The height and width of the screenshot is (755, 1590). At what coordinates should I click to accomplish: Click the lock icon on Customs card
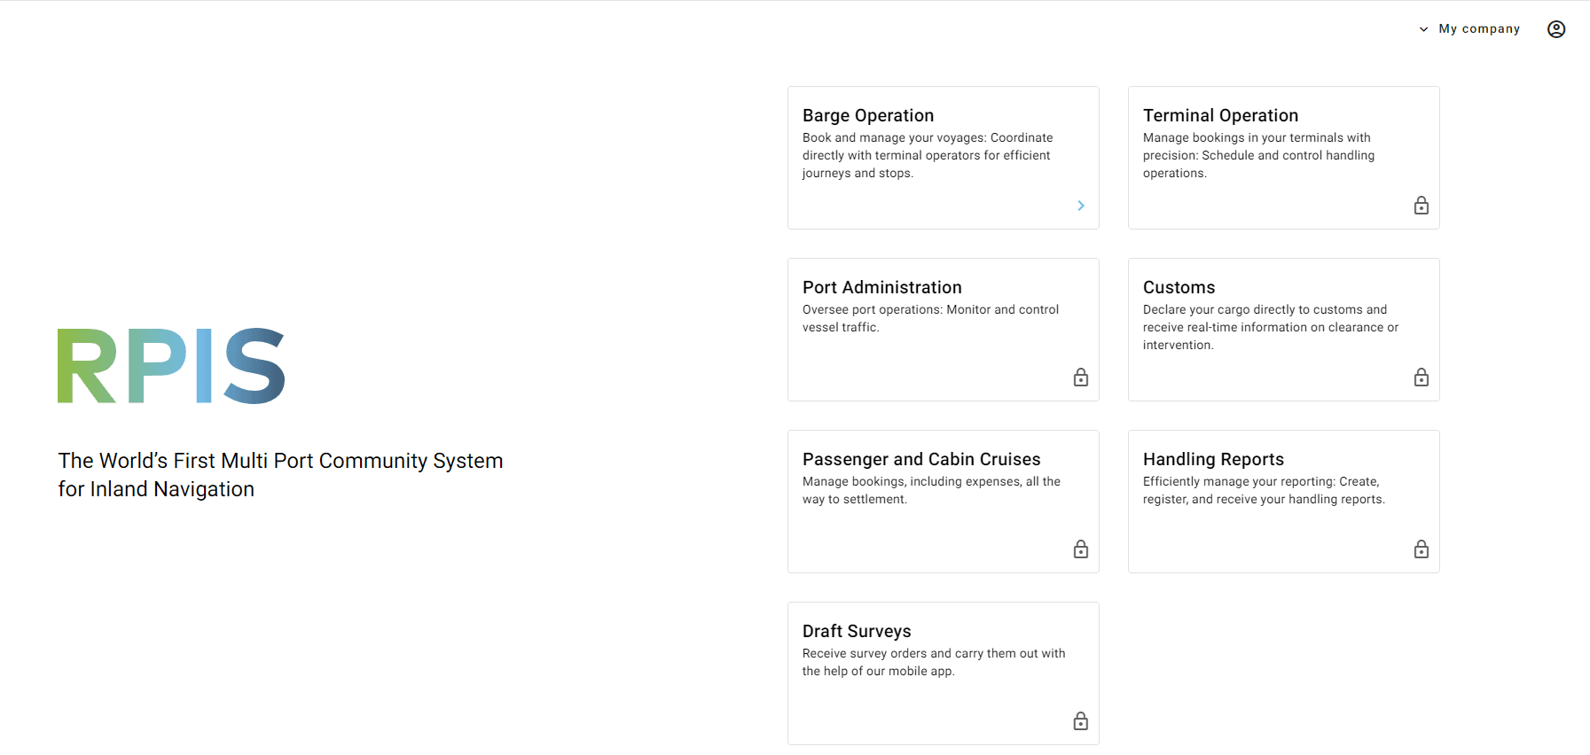click(x=1422, y=377)
